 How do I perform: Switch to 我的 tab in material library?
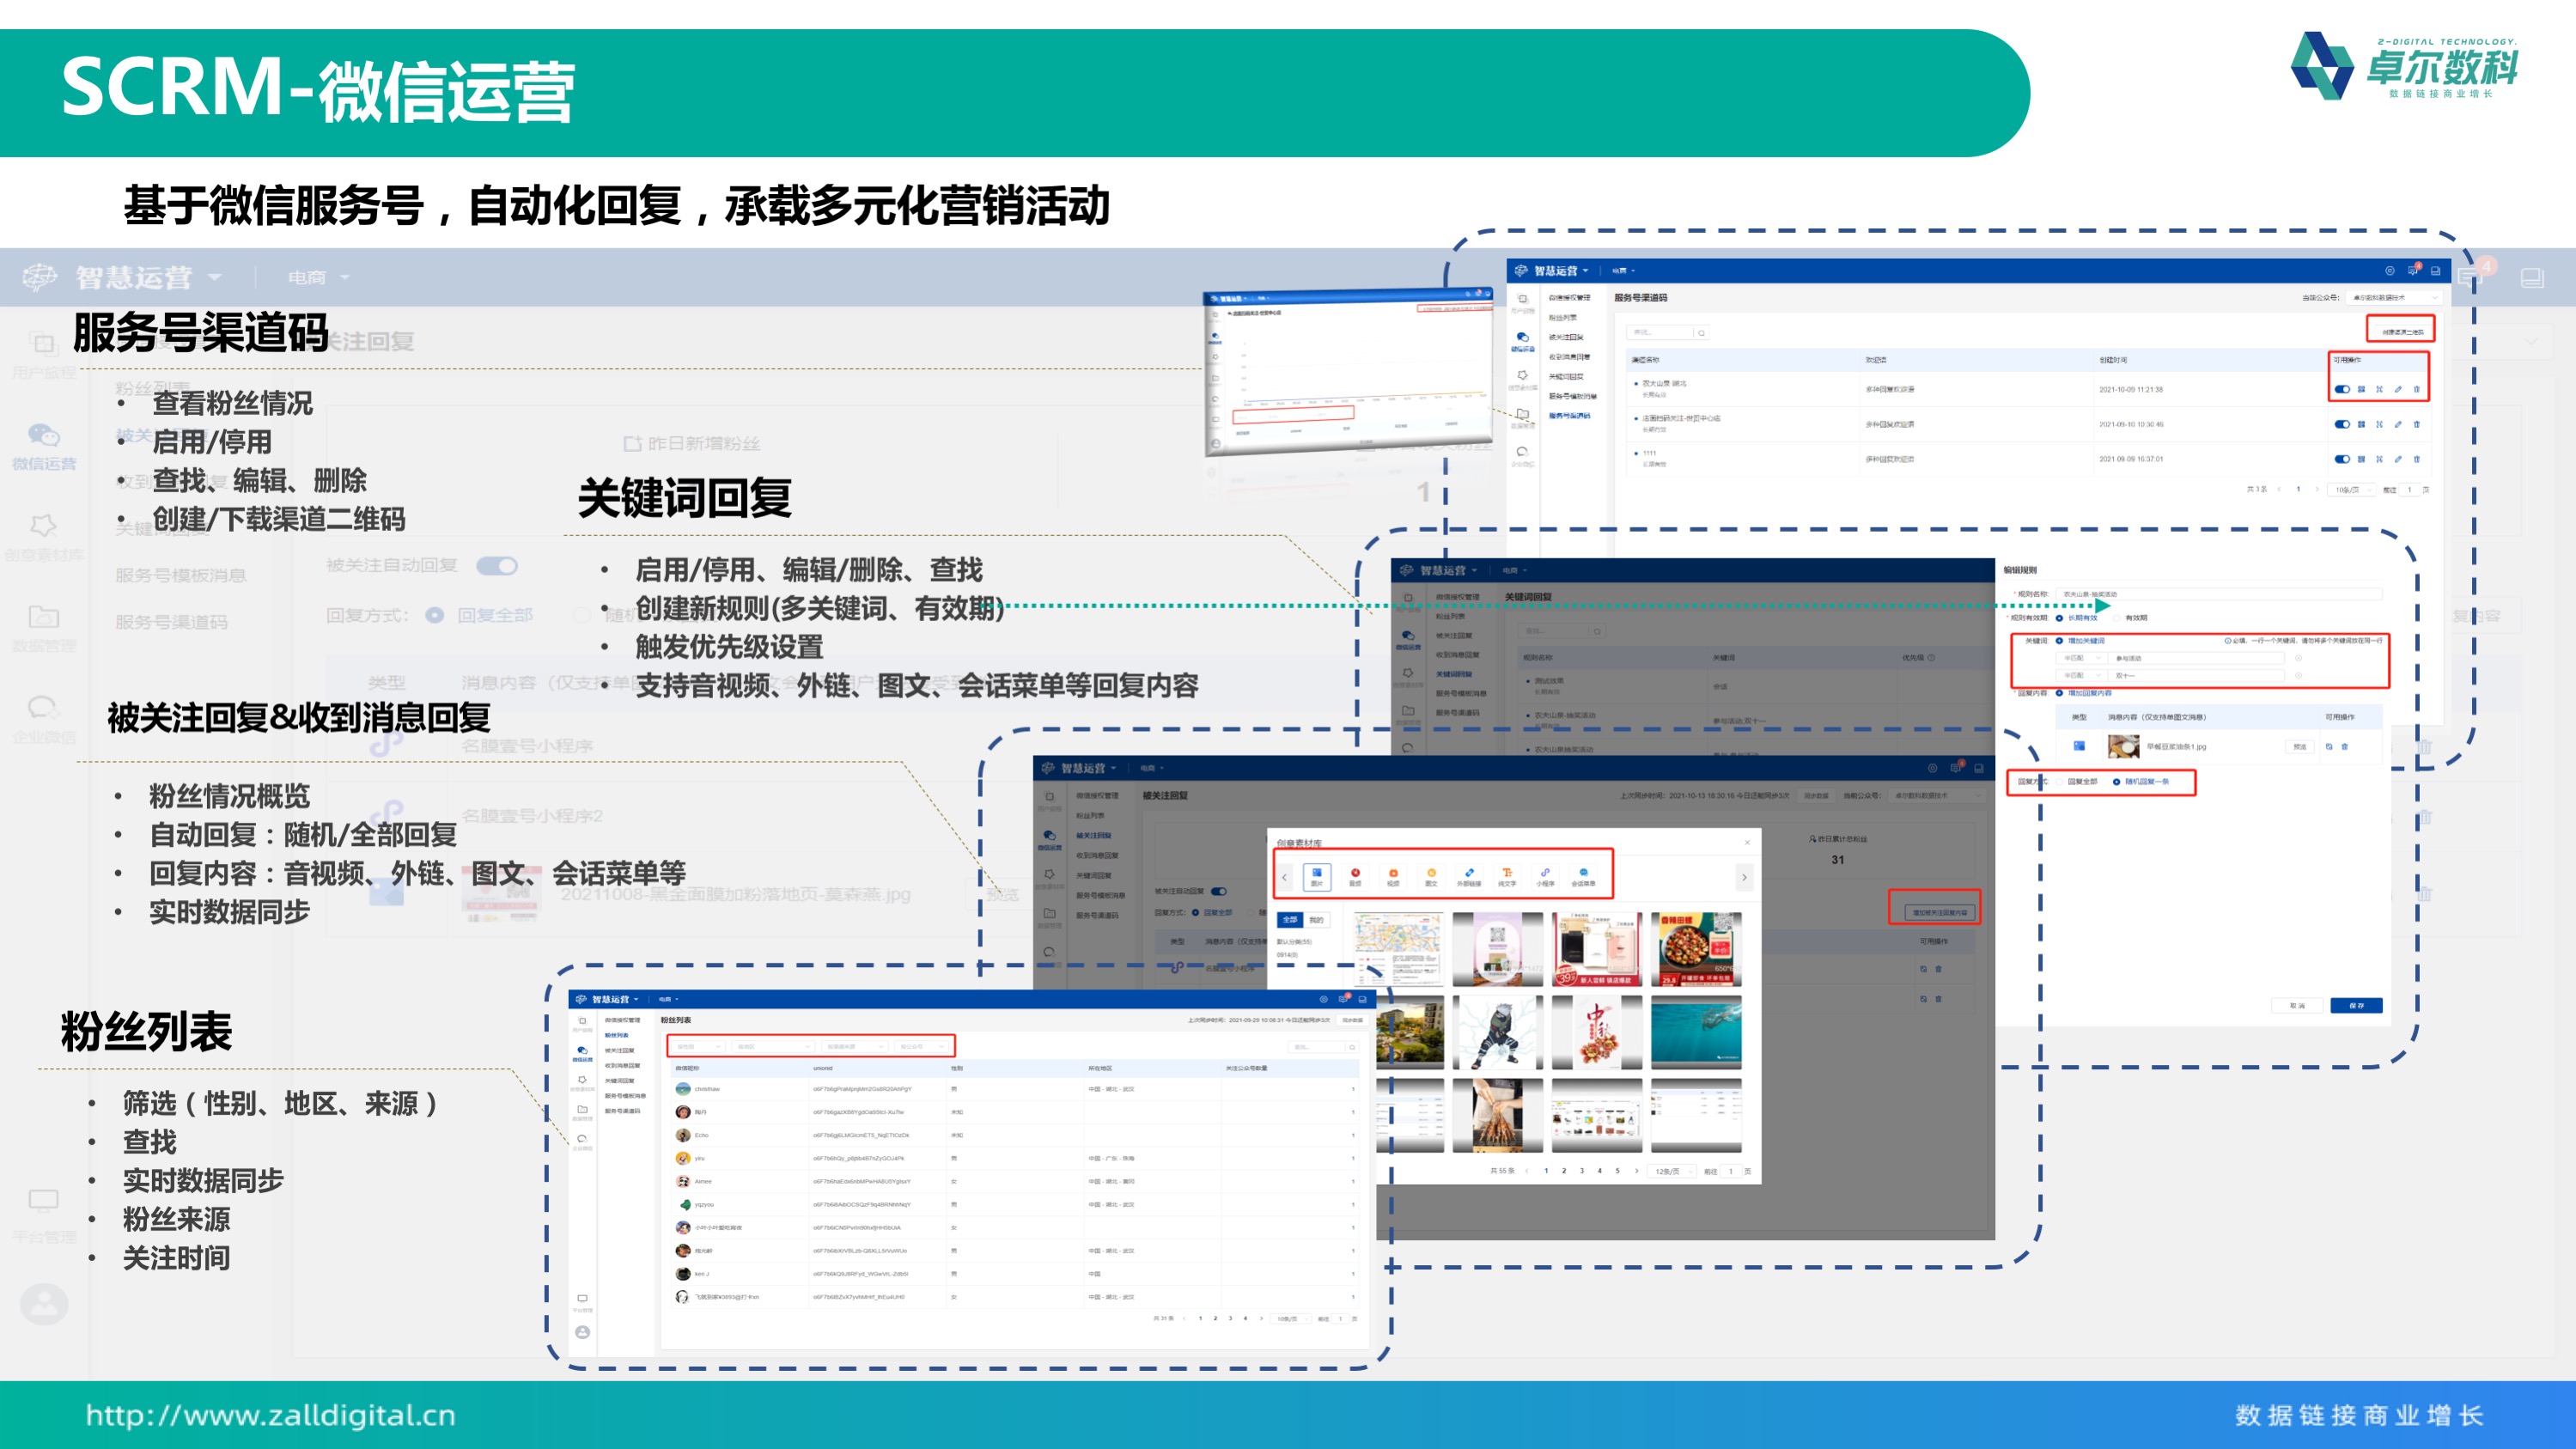[1316, 919]
